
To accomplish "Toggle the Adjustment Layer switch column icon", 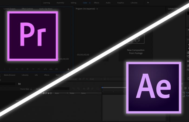I will [48, 93].
